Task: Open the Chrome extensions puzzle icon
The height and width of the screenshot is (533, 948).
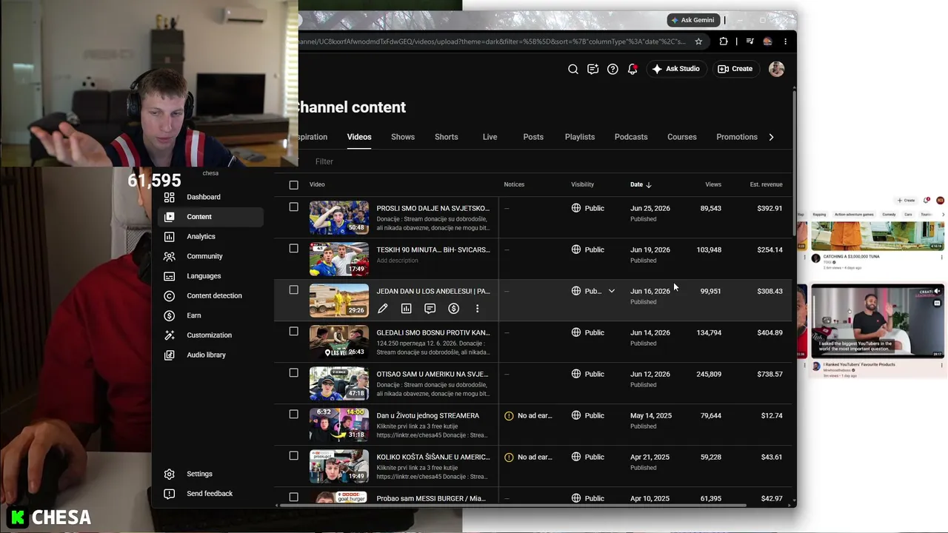Action: pos(724,41)
